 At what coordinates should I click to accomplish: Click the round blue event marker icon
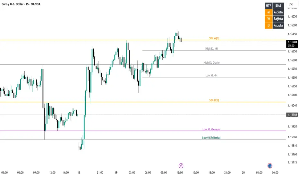click(270, 165)
